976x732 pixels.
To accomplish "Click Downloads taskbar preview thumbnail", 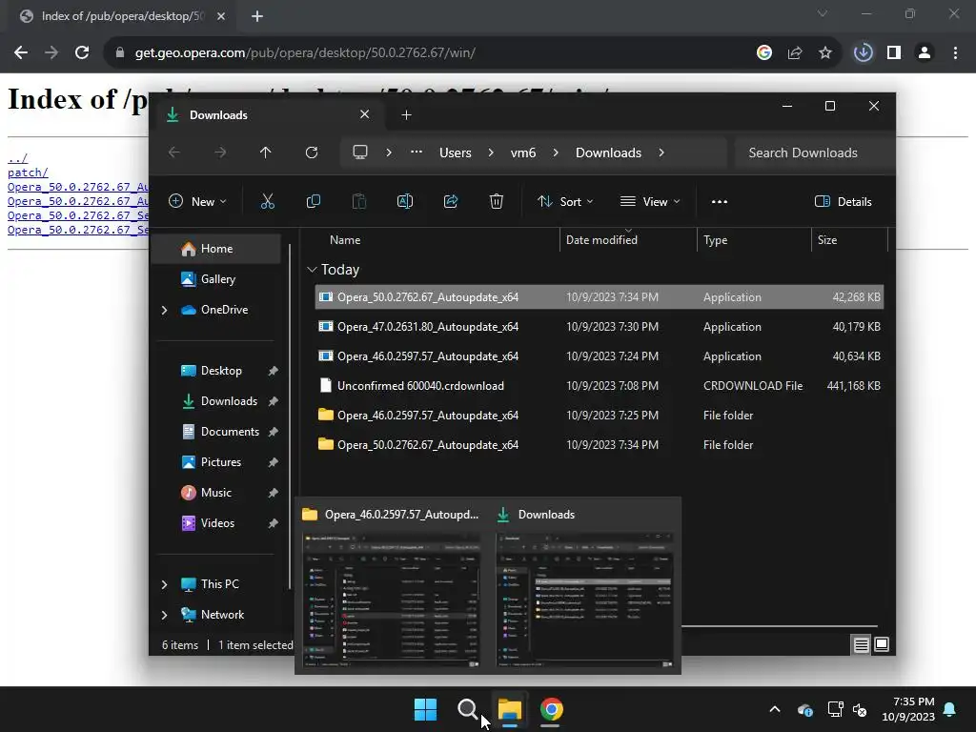I will 584,600.
